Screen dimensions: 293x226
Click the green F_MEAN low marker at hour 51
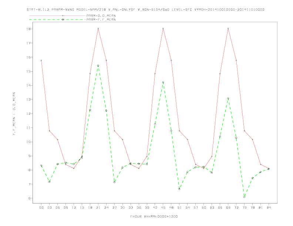179,189
